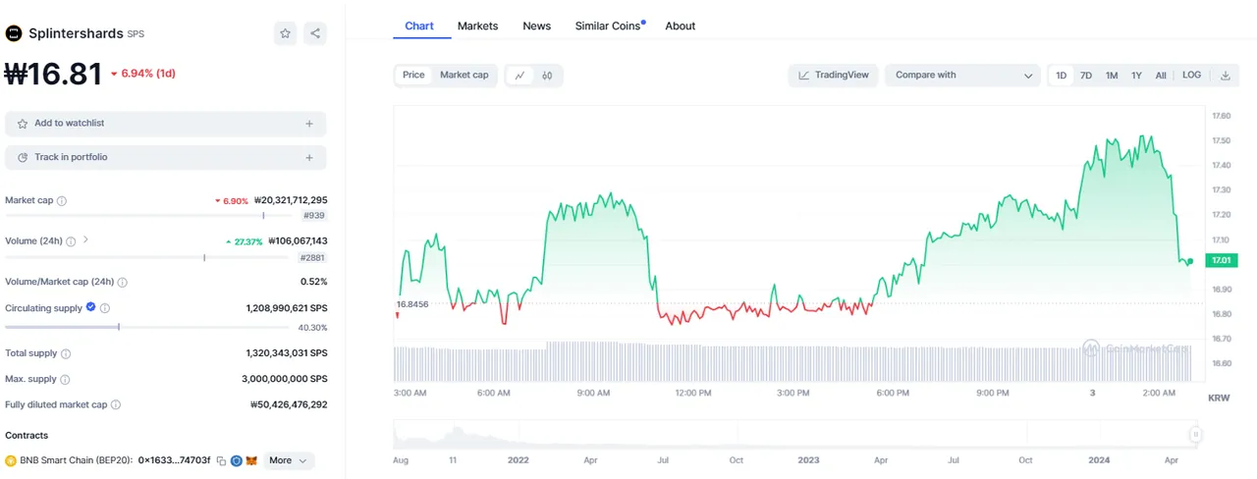Copy the BNB Smart Chain contract address
1257x479 pixels.
[x=221, y=460]
